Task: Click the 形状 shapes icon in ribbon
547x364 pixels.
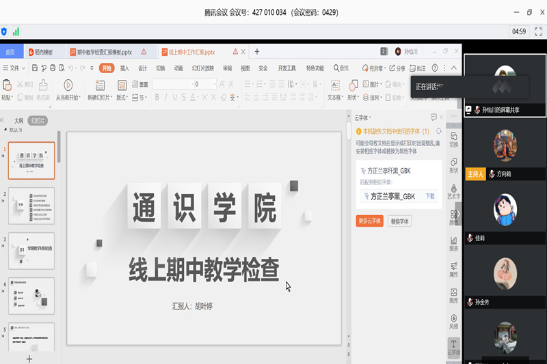Action: 353,85
